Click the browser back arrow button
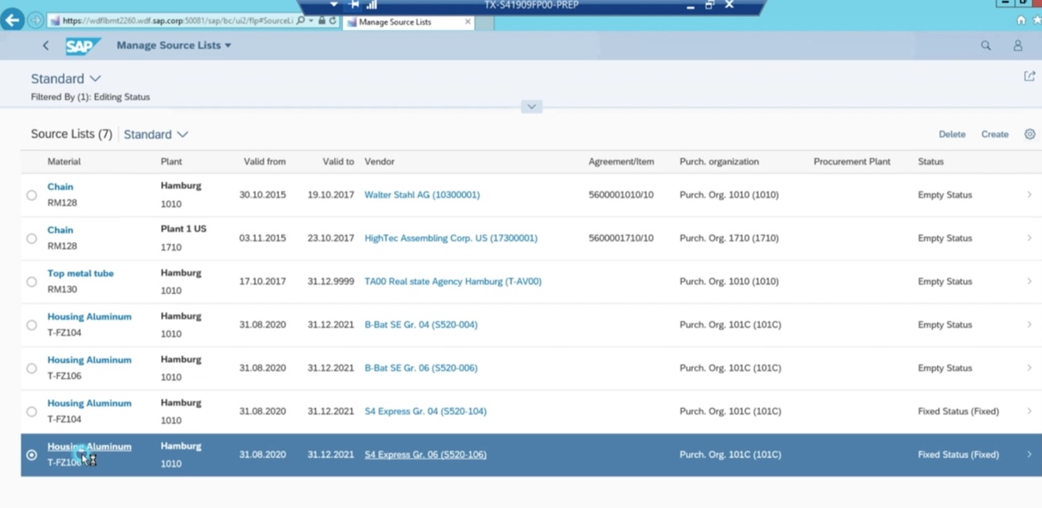The width and height of the screenshot is (1042, 508). pos(12,19)
